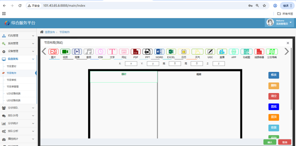The height and width of the screenshot is (146, 296).
Task: Select the 视频 region on canvas
Action: 199,105
